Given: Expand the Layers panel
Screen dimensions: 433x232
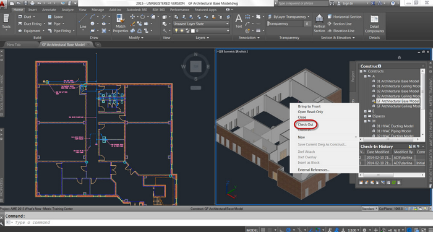Looking at the screenshot, I should 202,38.
